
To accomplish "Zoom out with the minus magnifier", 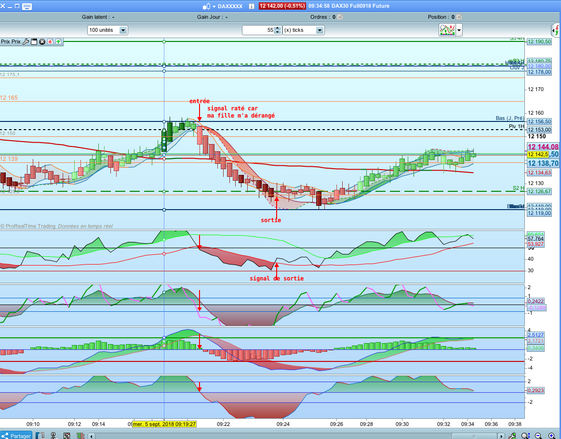I will pos(538,436).
